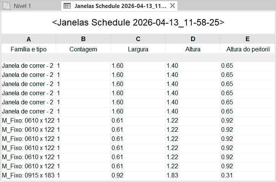The image size is (276, 182).
Task: Click the Altura do peitoril field header
Action: pos(248,49)
